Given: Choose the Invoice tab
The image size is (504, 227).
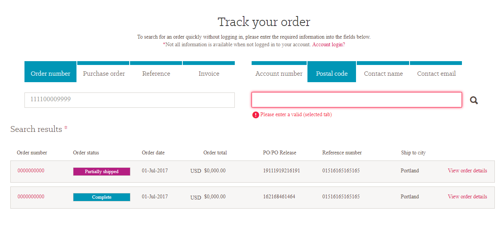Looking at the screenshot, I should [209, 73].
